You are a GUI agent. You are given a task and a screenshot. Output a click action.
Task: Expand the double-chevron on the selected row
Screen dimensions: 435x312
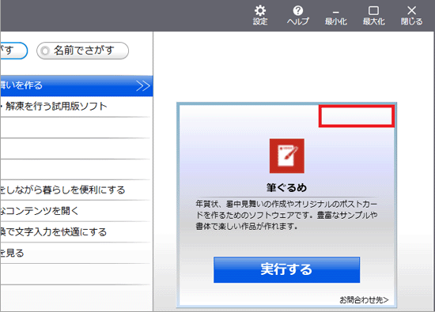tap(143, 86)
